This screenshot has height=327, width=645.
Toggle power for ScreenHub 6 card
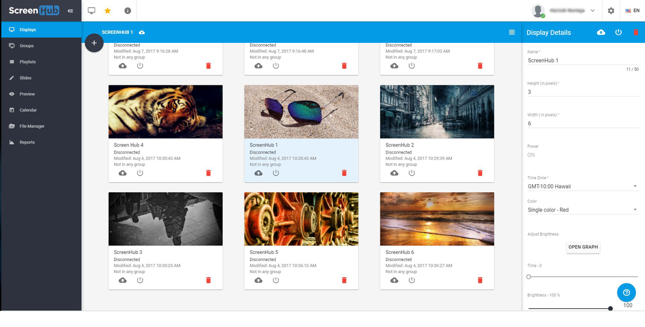point(412,280)
